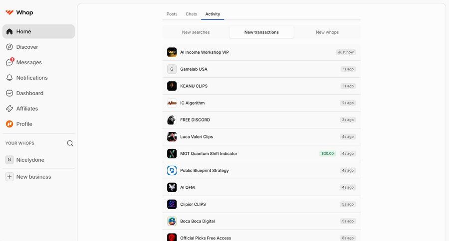Click the Official Picks Free Access logo
The image size is (449, 241).
pos(172,238)
